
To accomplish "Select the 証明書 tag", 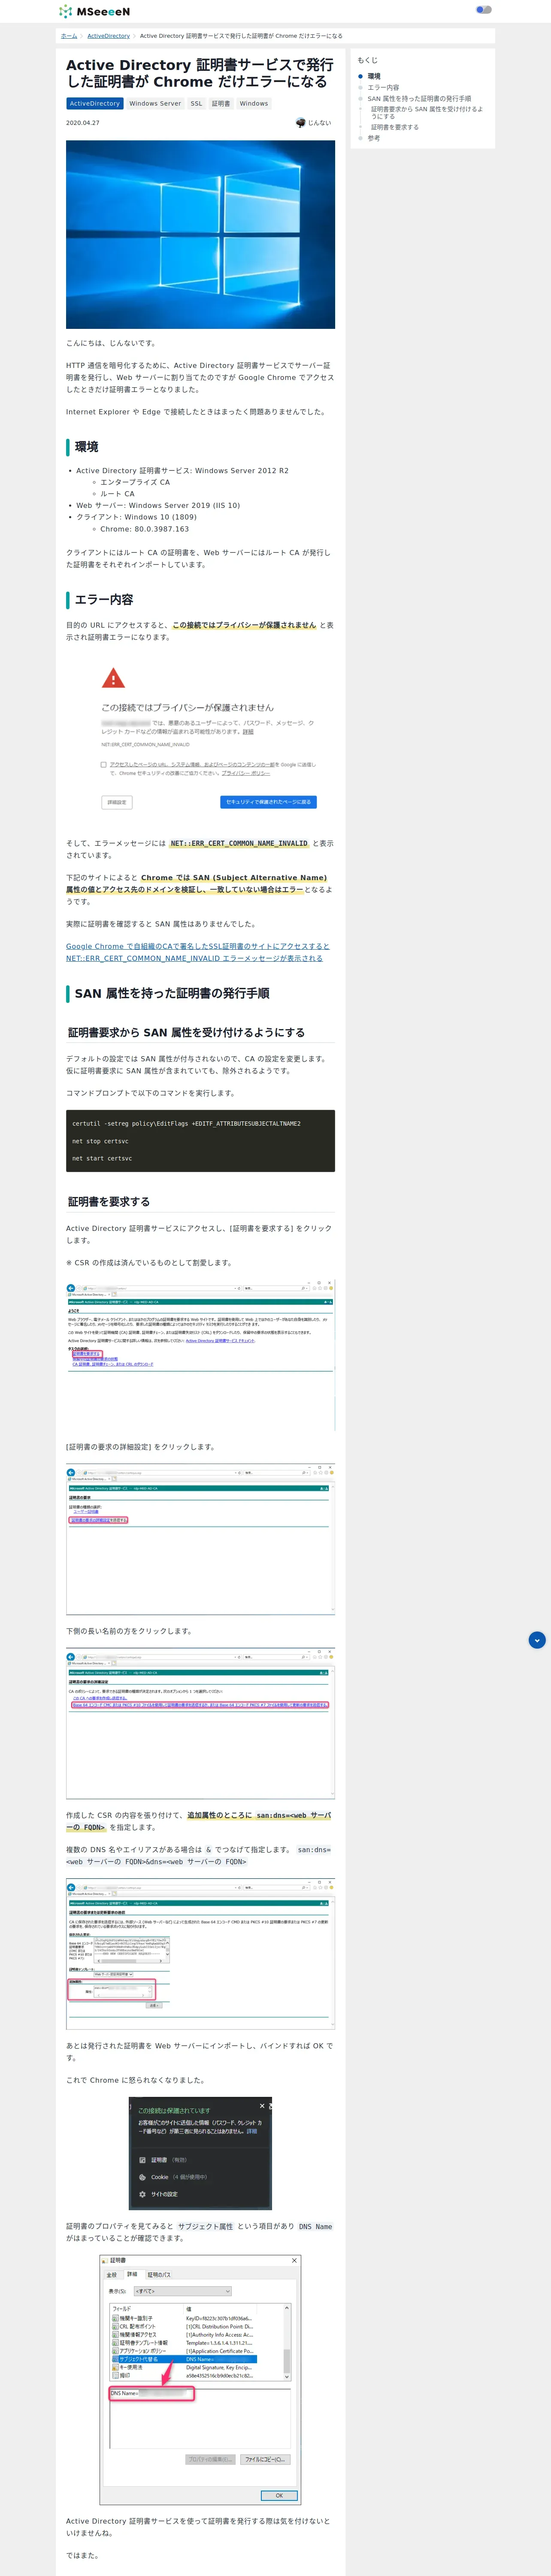I will click(221, 103).
